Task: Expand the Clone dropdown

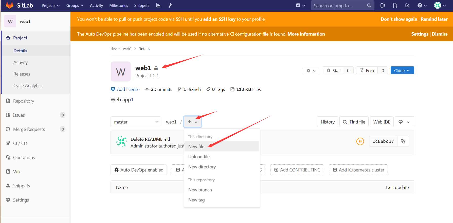Action: [402, 70]
